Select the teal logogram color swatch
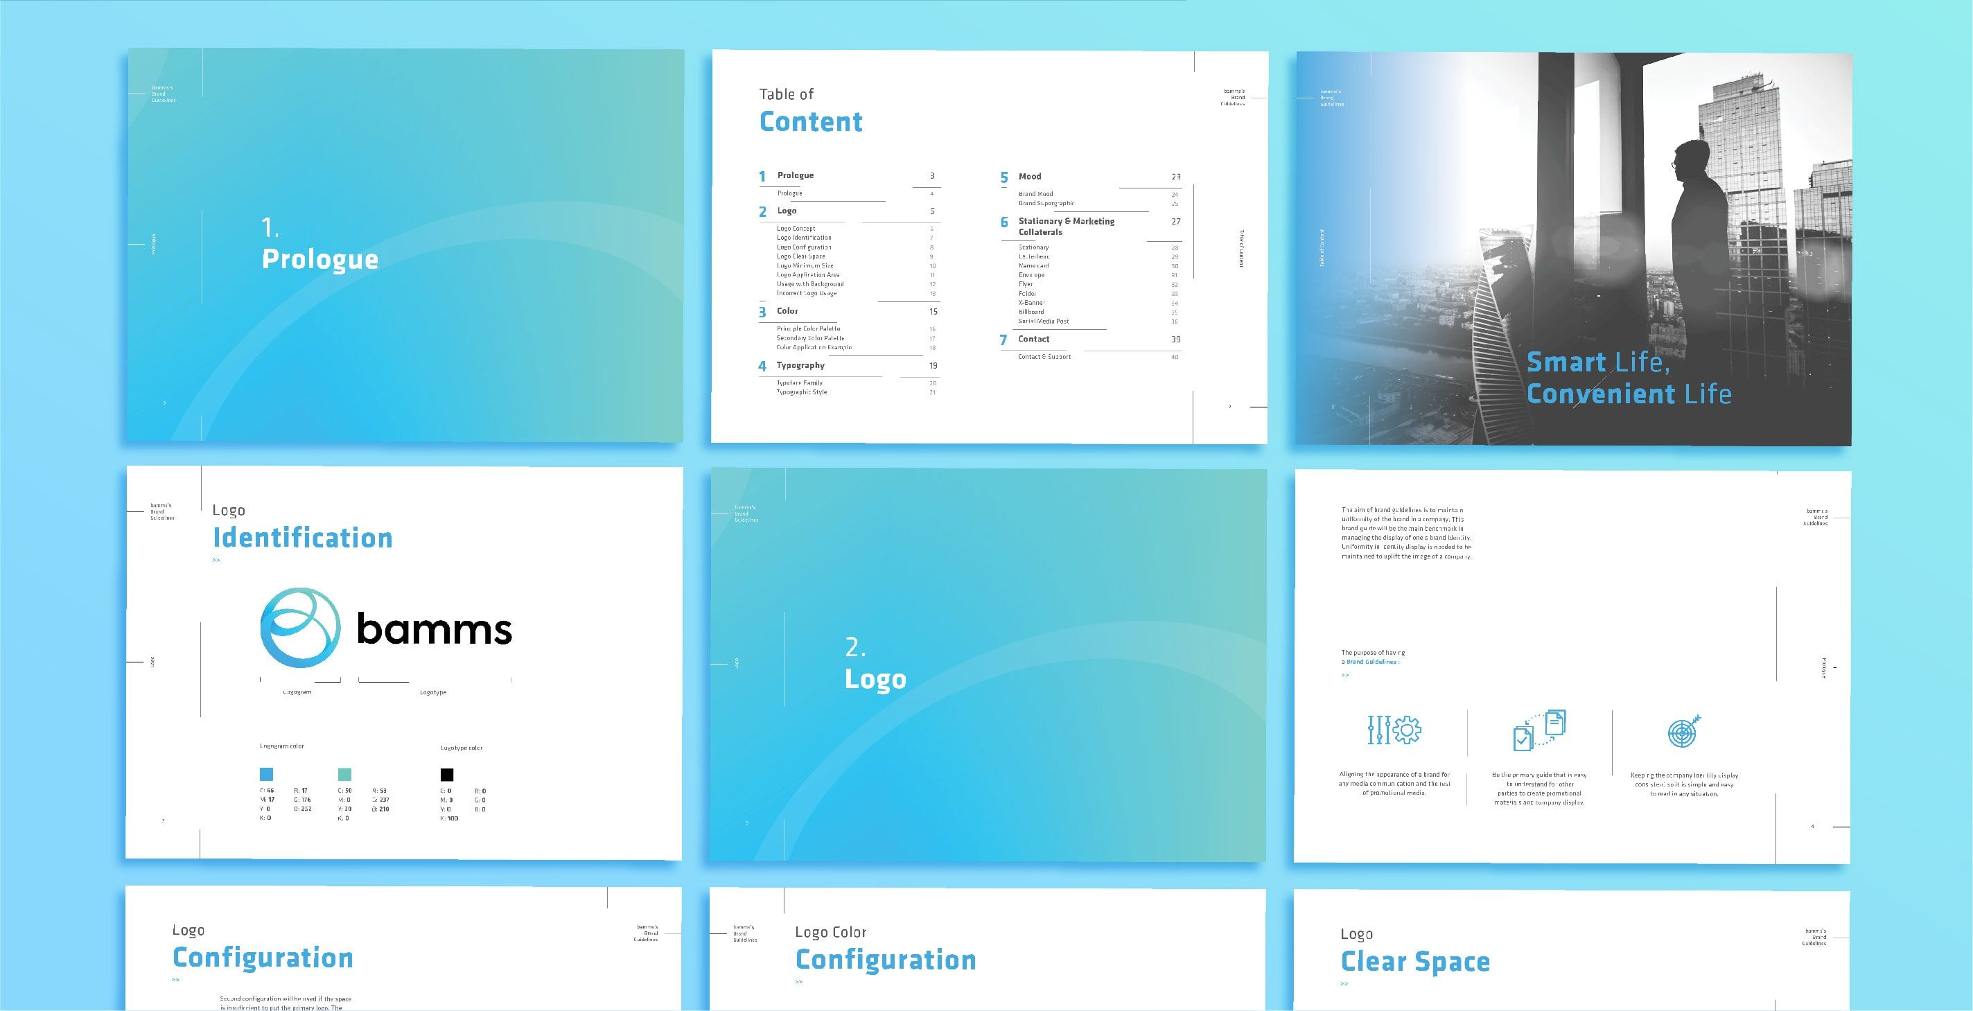This screenshot has width=1973, height=1011. (344, 774)
